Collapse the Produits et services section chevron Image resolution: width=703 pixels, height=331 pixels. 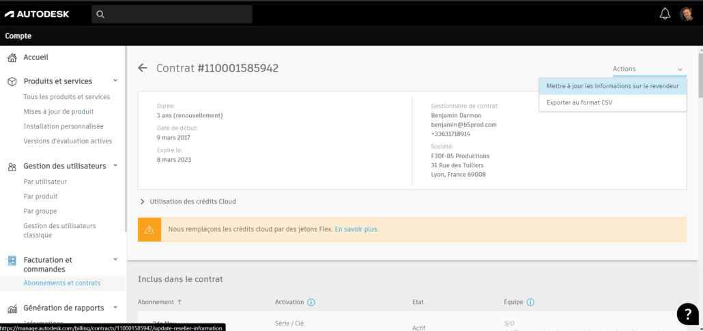tap(115, 81)
